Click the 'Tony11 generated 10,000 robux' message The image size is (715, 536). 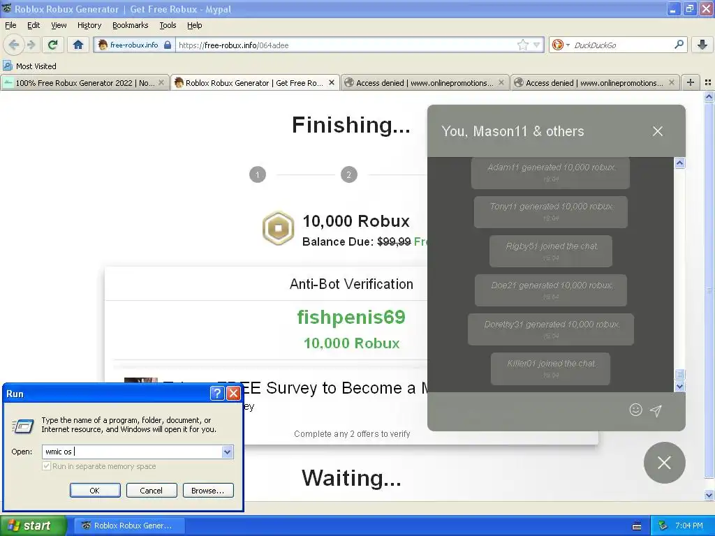point(551,212)
